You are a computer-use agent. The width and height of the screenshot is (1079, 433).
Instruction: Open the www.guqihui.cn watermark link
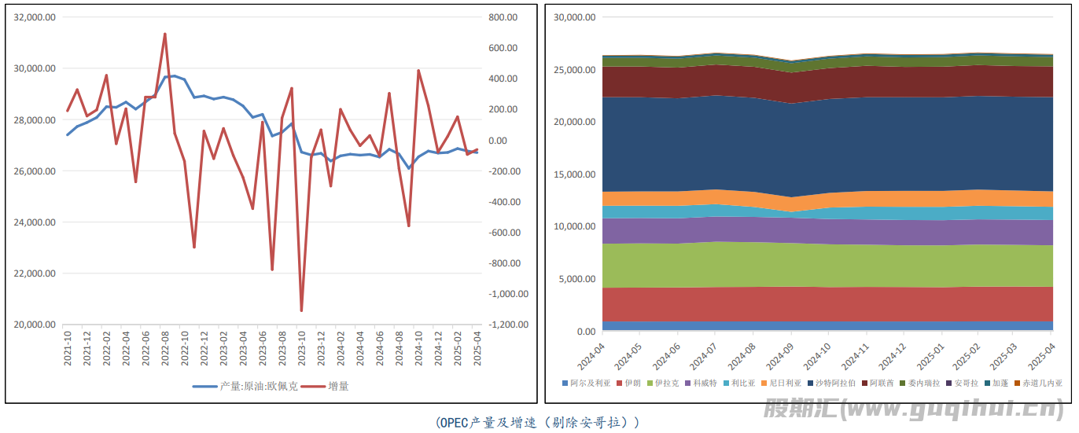(914, 409)
